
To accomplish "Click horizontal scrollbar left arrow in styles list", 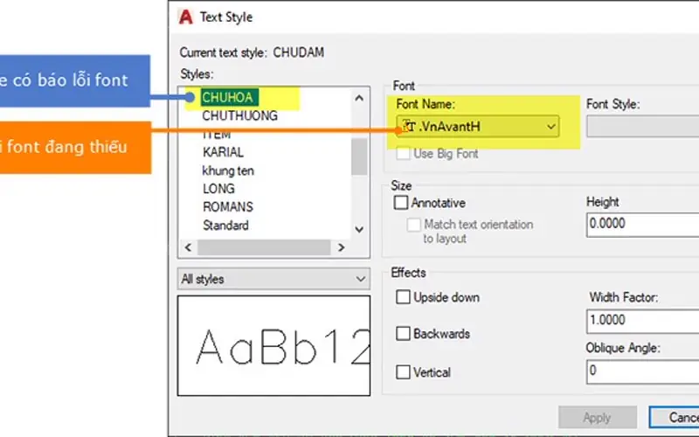I will (188, 247).
